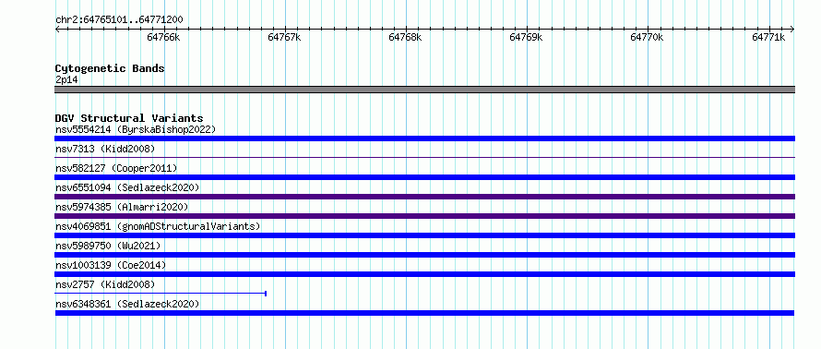Click the Cytogenetic Bands track title
821x349 pixels.
coord(110,68)
